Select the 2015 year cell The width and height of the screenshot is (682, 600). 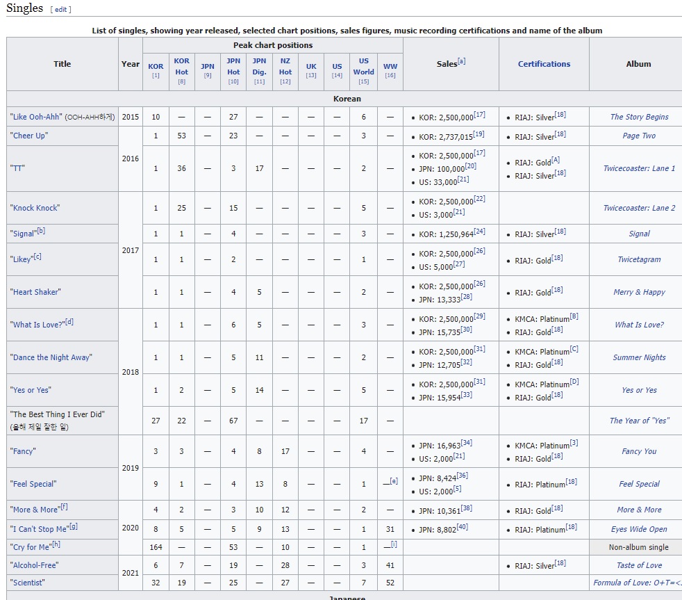pos(131,117)
